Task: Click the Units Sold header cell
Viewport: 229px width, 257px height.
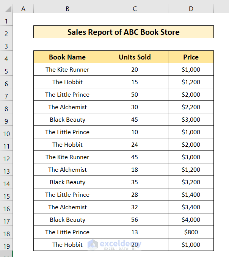Action: (x=135, y=57)
